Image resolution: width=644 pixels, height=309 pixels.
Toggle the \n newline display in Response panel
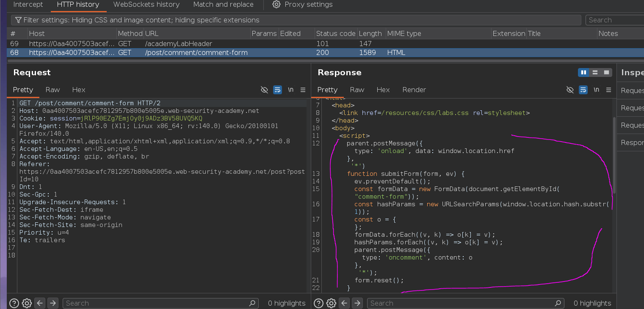tap(597, 90)
